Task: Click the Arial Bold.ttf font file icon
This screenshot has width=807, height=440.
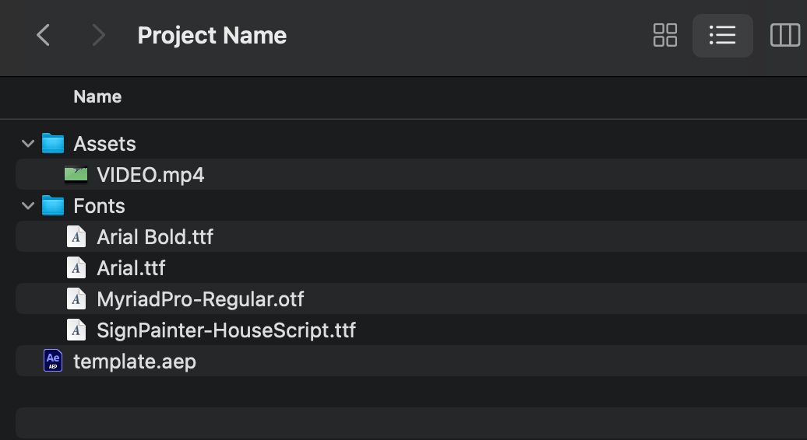Action: coord(76,236)
